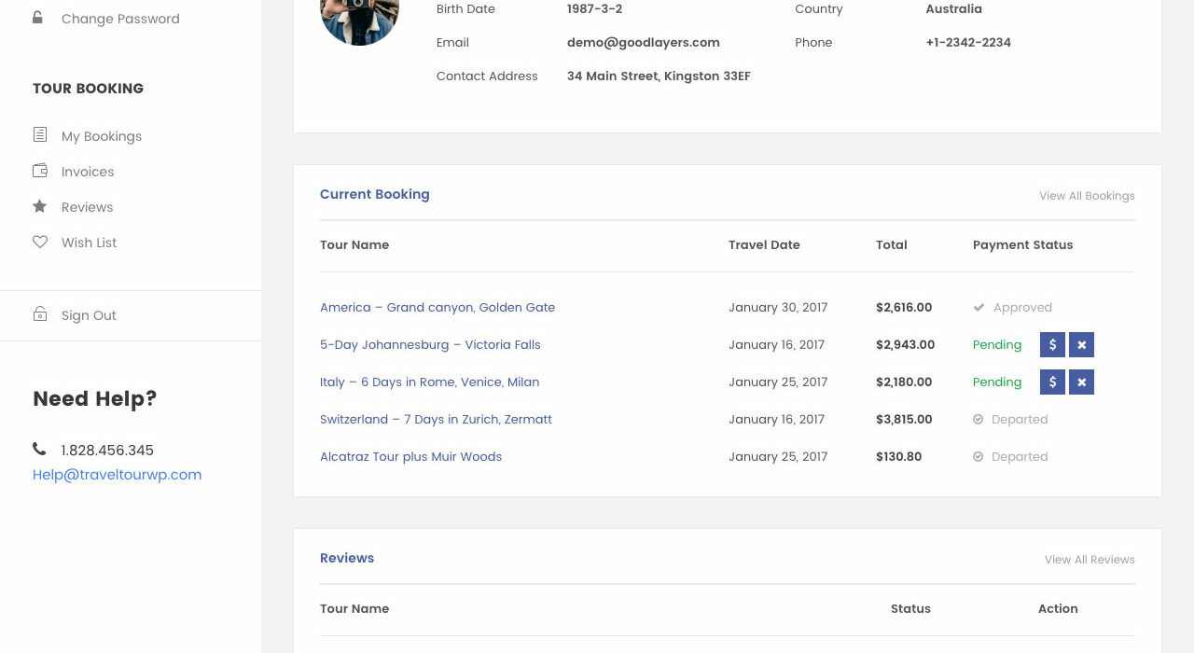Click the Reviews star icon

coord(40,206)
